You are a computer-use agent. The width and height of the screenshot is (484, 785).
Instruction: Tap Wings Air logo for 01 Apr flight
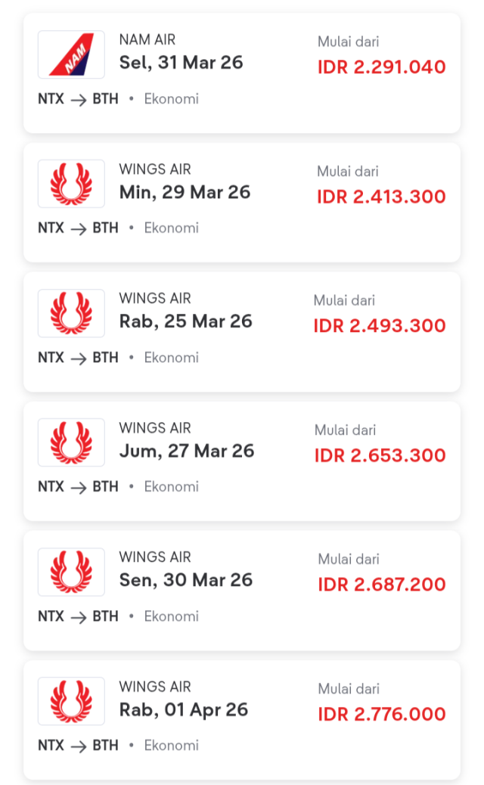click(x=71, y=701)
